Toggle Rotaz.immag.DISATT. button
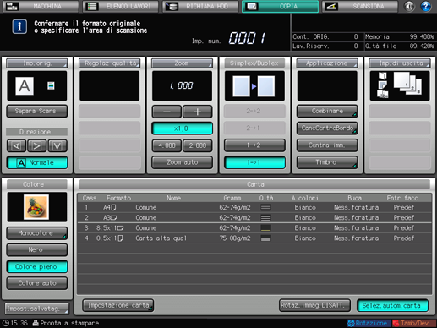This screenshot has height=328, width=437. 314,305
